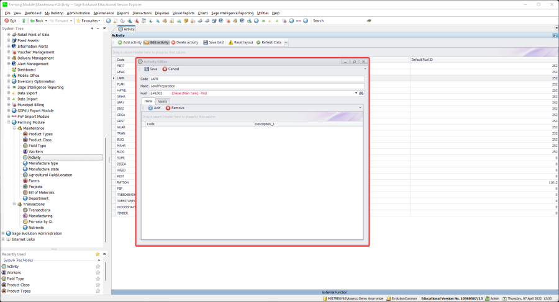Expand the Sage Evolution Administration node
Viewport: 559px width, 302px height.
pos(3,233)
